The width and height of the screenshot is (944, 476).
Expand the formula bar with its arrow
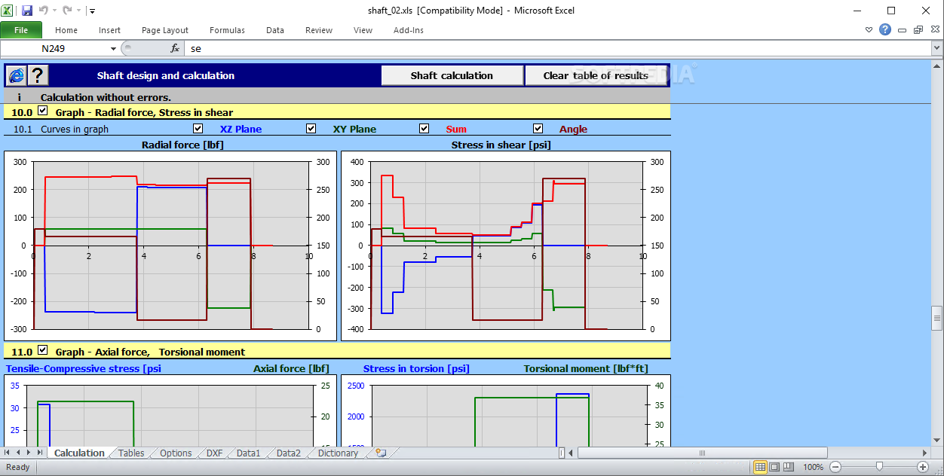point(937,48)
